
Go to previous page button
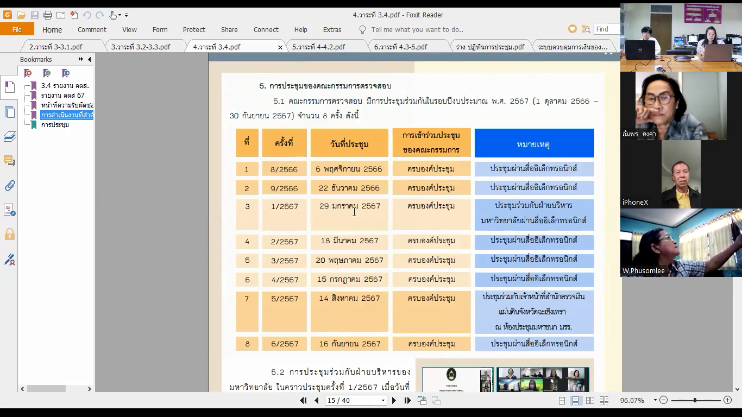click(x=316, y=400)
